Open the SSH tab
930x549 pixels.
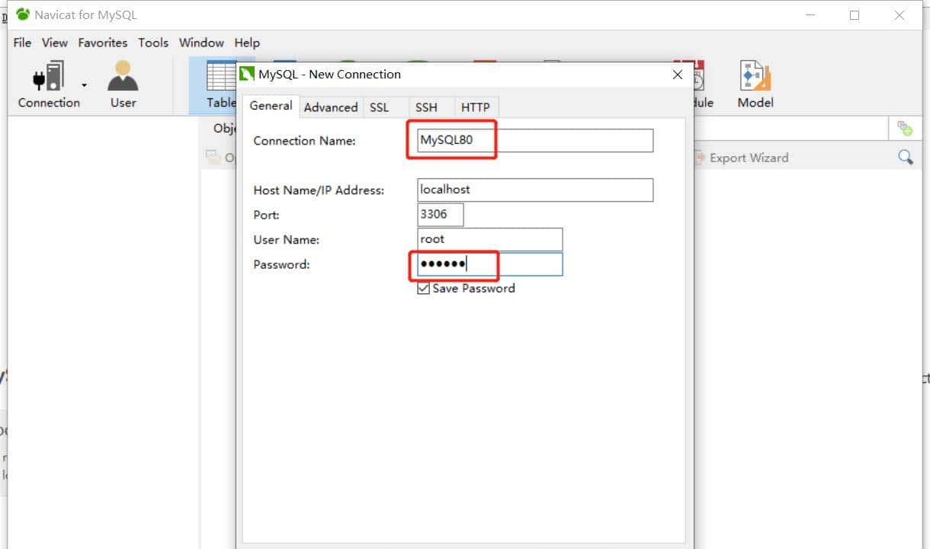click(x=426, y=107)
